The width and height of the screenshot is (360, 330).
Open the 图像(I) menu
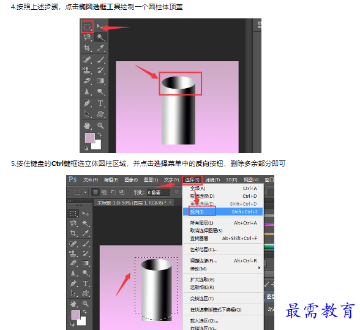[131, 180]
